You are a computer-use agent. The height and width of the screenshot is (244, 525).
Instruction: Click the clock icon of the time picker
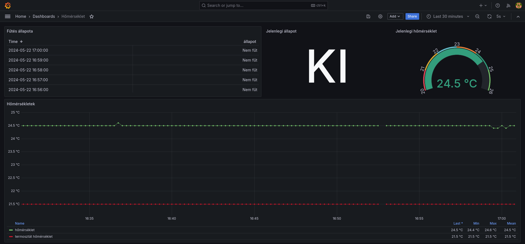coord(429,16)
